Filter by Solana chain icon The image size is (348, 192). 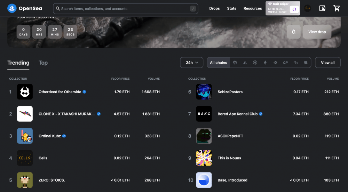306,63
